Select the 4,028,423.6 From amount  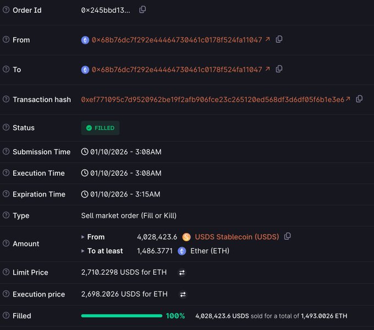157,237
